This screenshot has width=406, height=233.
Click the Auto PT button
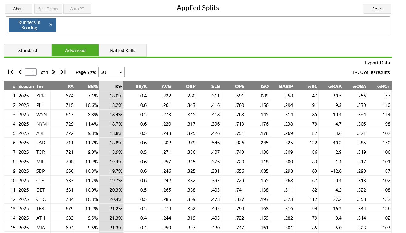click(77, 9)
